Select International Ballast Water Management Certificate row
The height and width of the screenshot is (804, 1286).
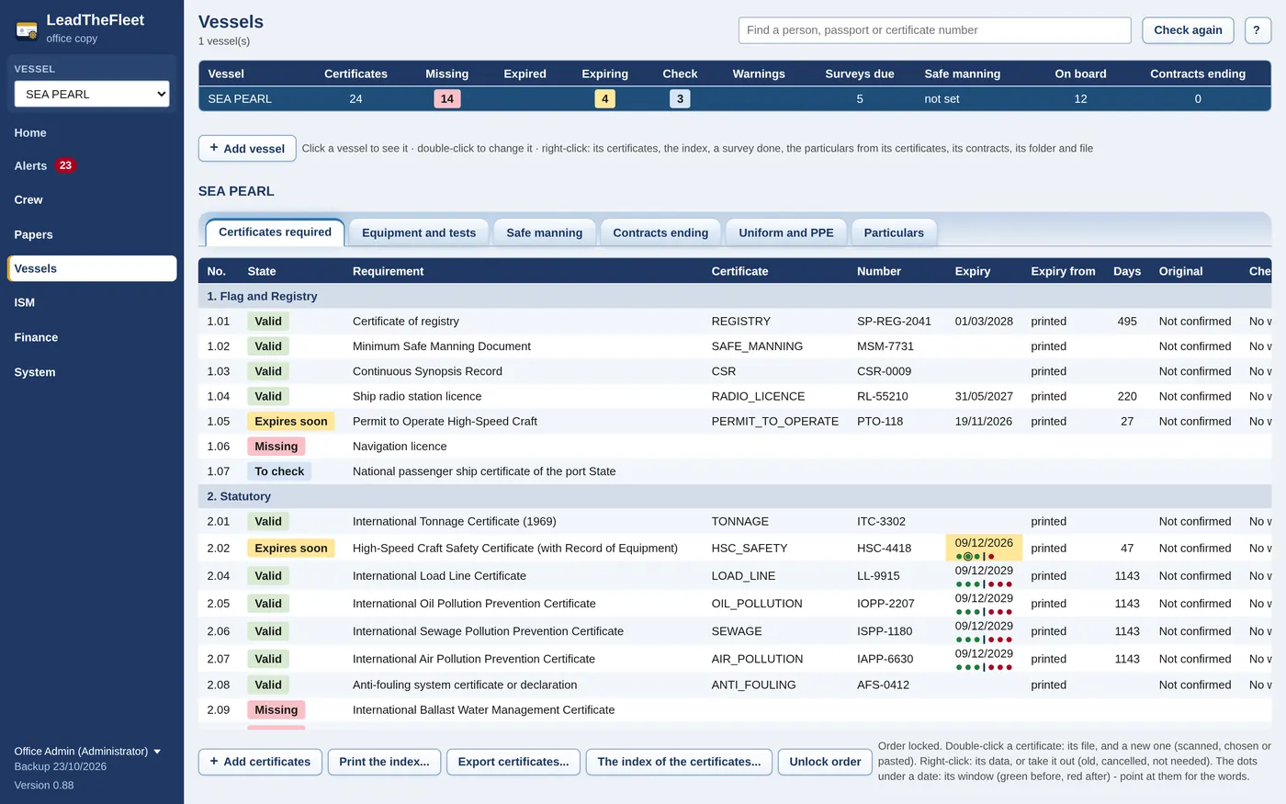pyautogui.click(x=735, y=710)
